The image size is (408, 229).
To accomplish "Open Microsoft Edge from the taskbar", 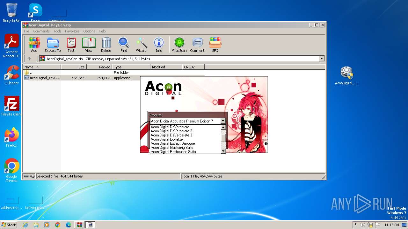I will pyautogui.click(x=69, y=225).
